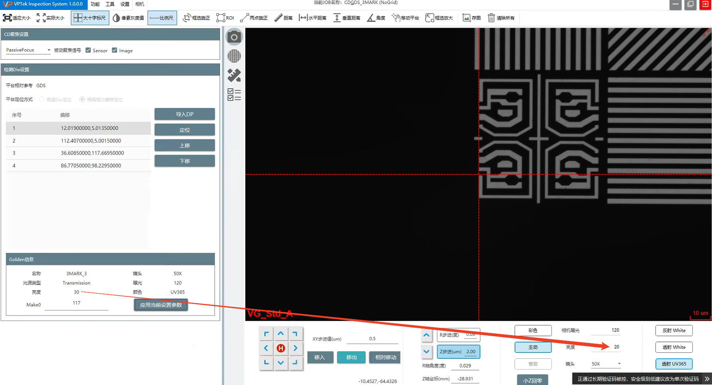
Task: Click the camera capture icon
Action: pos(234,37)
